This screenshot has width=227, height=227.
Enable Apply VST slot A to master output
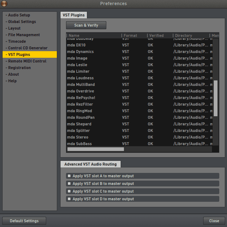69,176
